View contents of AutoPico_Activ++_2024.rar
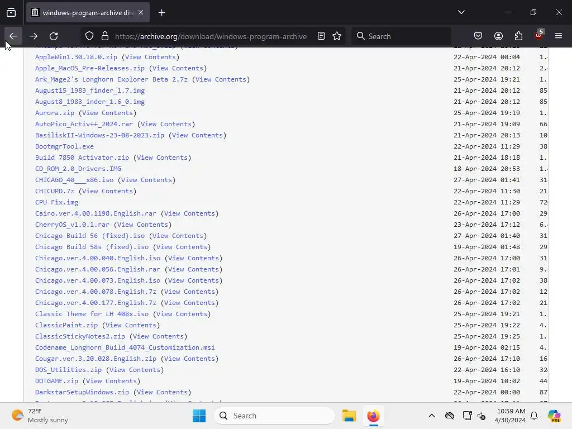The height and width of the screenshot is (429, 572). coord(166,124)
